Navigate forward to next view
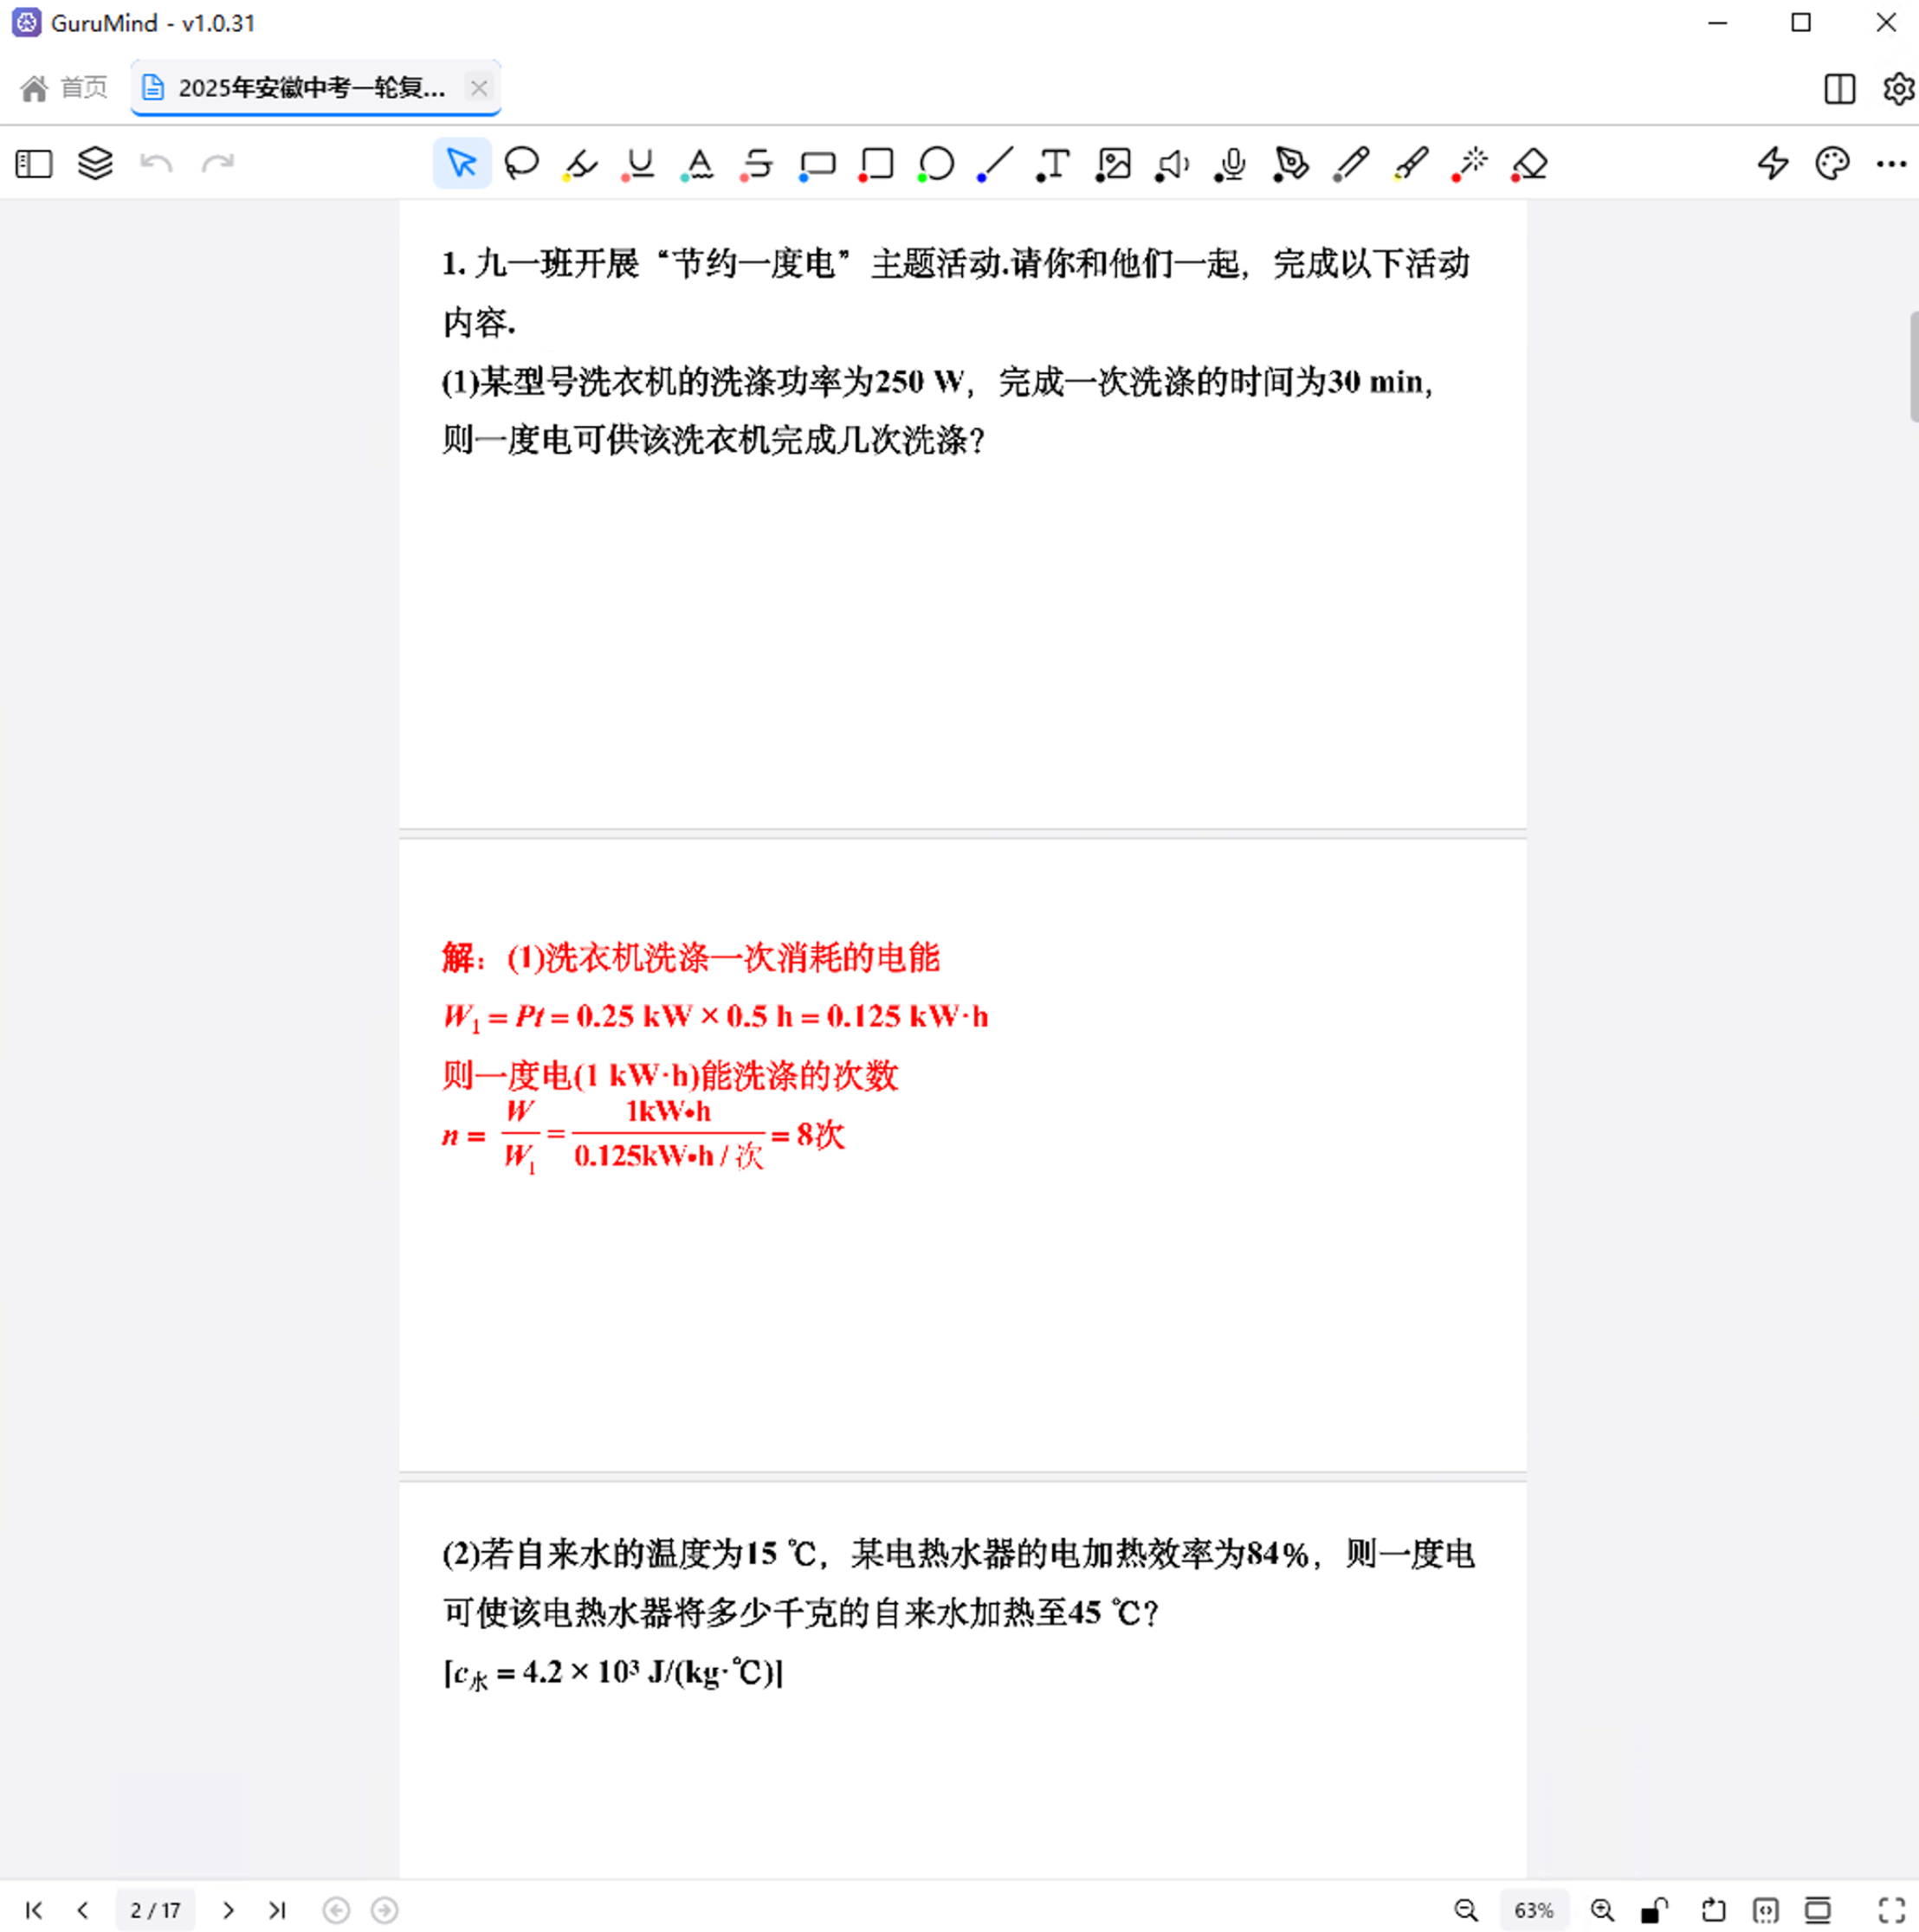Image resolution: width=1919 pixels, height=1932 pixels. coord(384,1910)
